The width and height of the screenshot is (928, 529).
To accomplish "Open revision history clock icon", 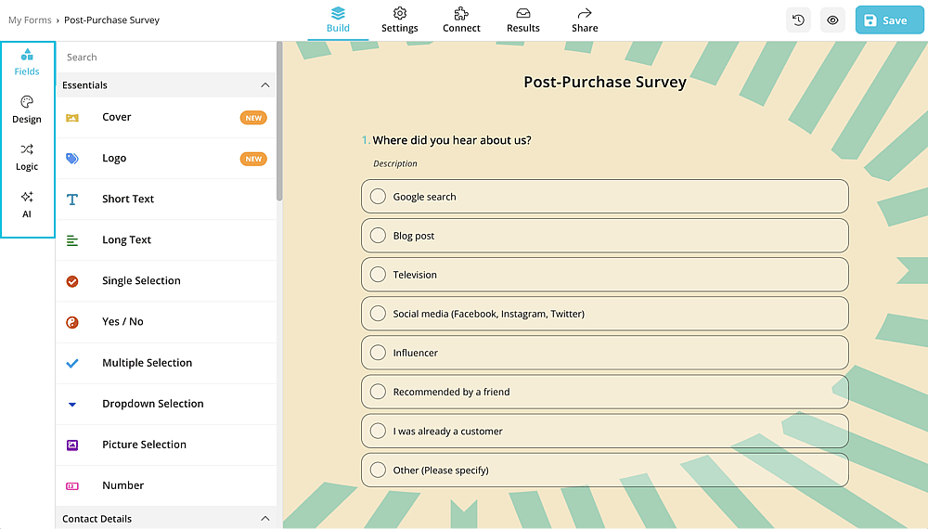I will coord(798,20).
